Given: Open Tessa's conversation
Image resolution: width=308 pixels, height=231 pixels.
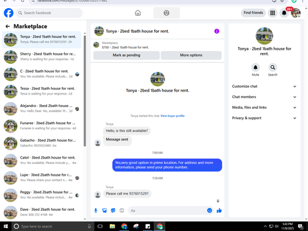Looking at the screenshot, I should coord(42,92).
